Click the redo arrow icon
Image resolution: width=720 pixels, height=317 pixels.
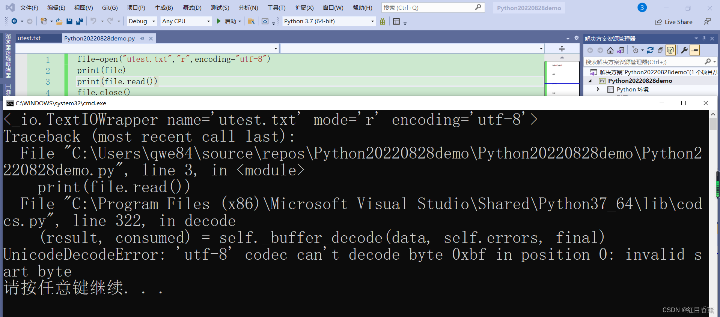click(110, 21)
